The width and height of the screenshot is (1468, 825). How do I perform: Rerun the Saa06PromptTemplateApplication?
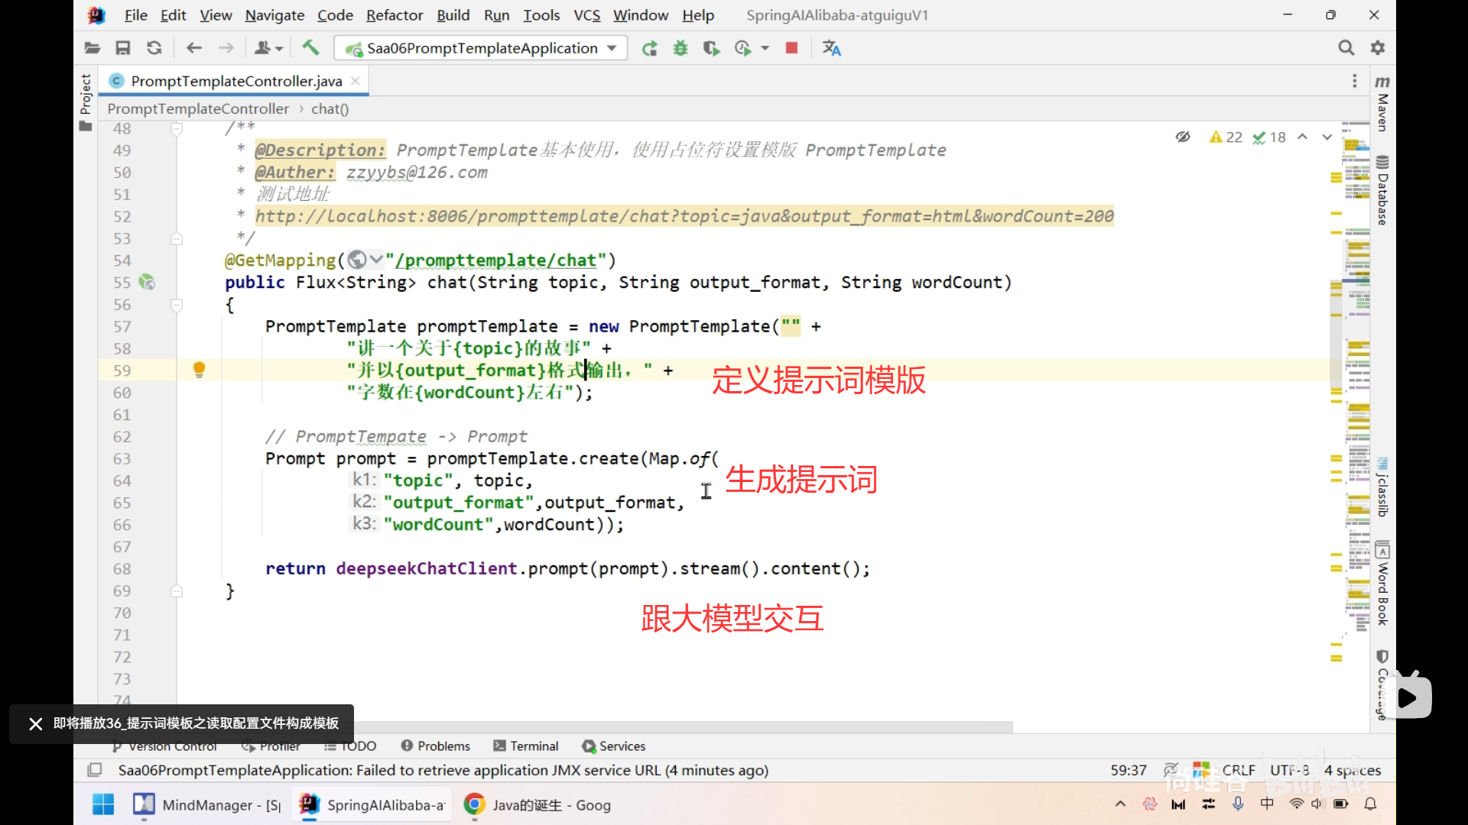[x=649, y=48]
